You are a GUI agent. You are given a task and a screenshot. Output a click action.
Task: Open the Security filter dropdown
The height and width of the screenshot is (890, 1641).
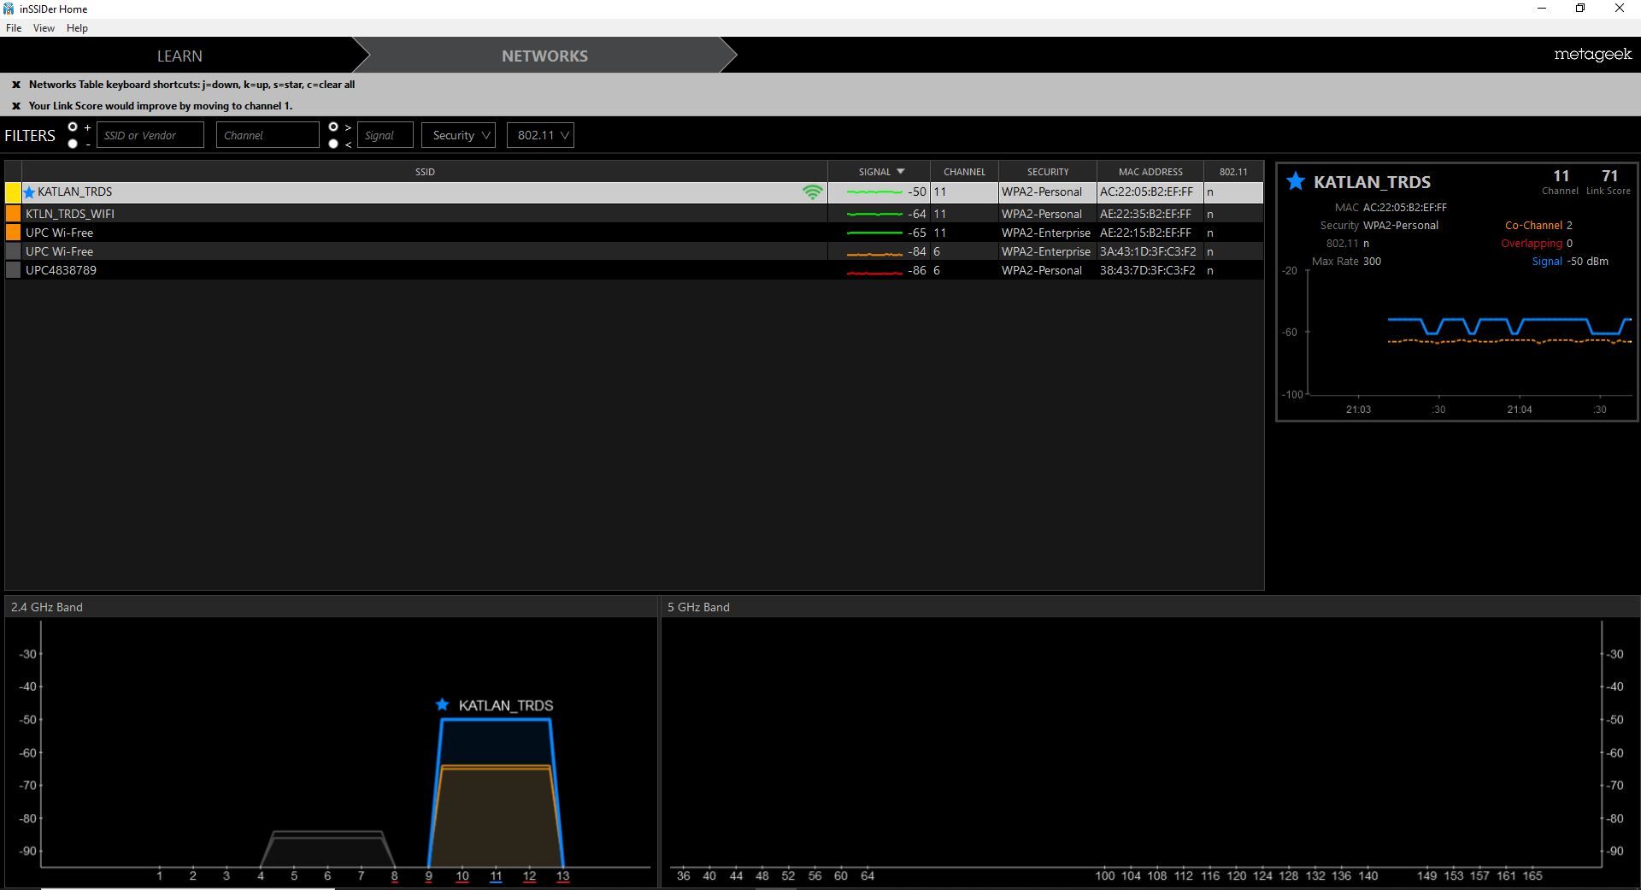click(458, 135)
